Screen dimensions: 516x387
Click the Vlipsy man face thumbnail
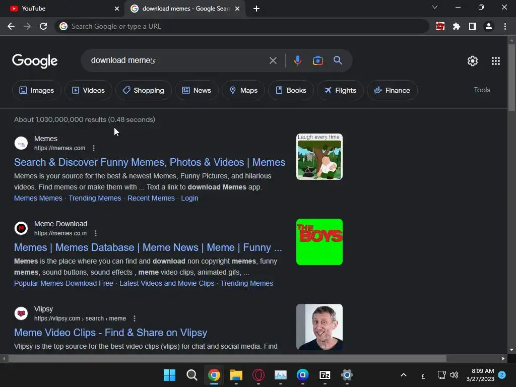point(319,327)
